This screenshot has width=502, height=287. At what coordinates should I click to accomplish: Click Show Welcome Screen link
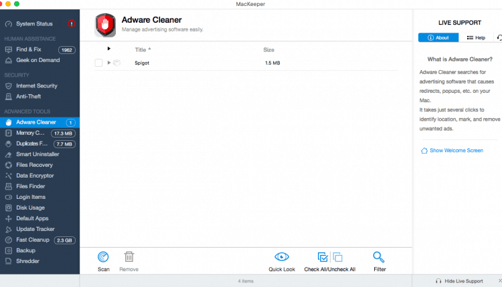point(452,150)
